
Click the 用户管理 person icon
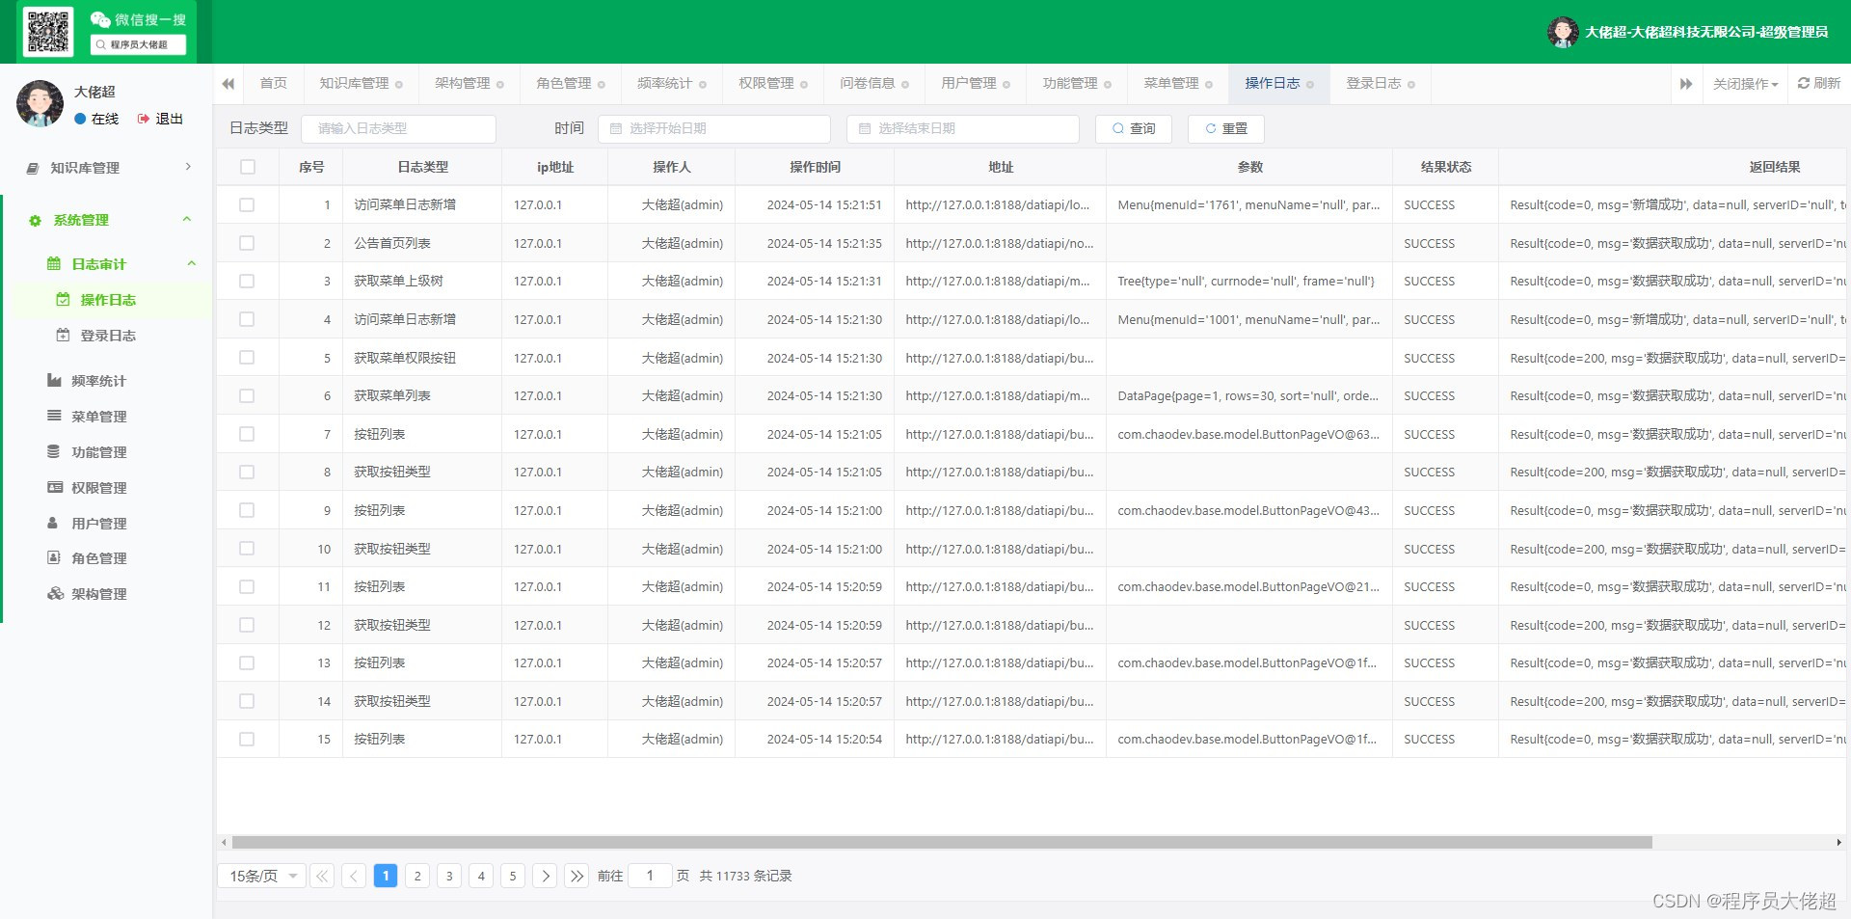(53, 523)
